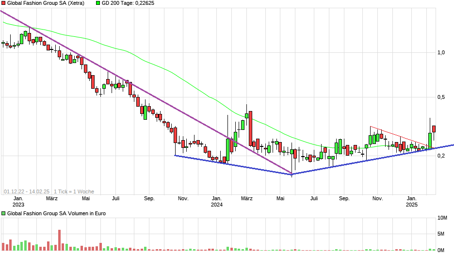Click the 'Juli' 2023 time axis label
The height and width of the screenshot is (255, 454).
click(115, 199)
